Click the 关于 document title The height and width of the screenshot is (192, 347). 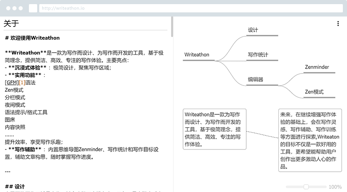11,23
